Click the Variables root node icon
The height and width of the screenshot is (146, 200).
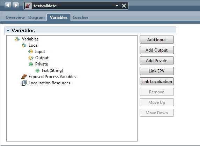pyautogui.click(x=17, y=39)
